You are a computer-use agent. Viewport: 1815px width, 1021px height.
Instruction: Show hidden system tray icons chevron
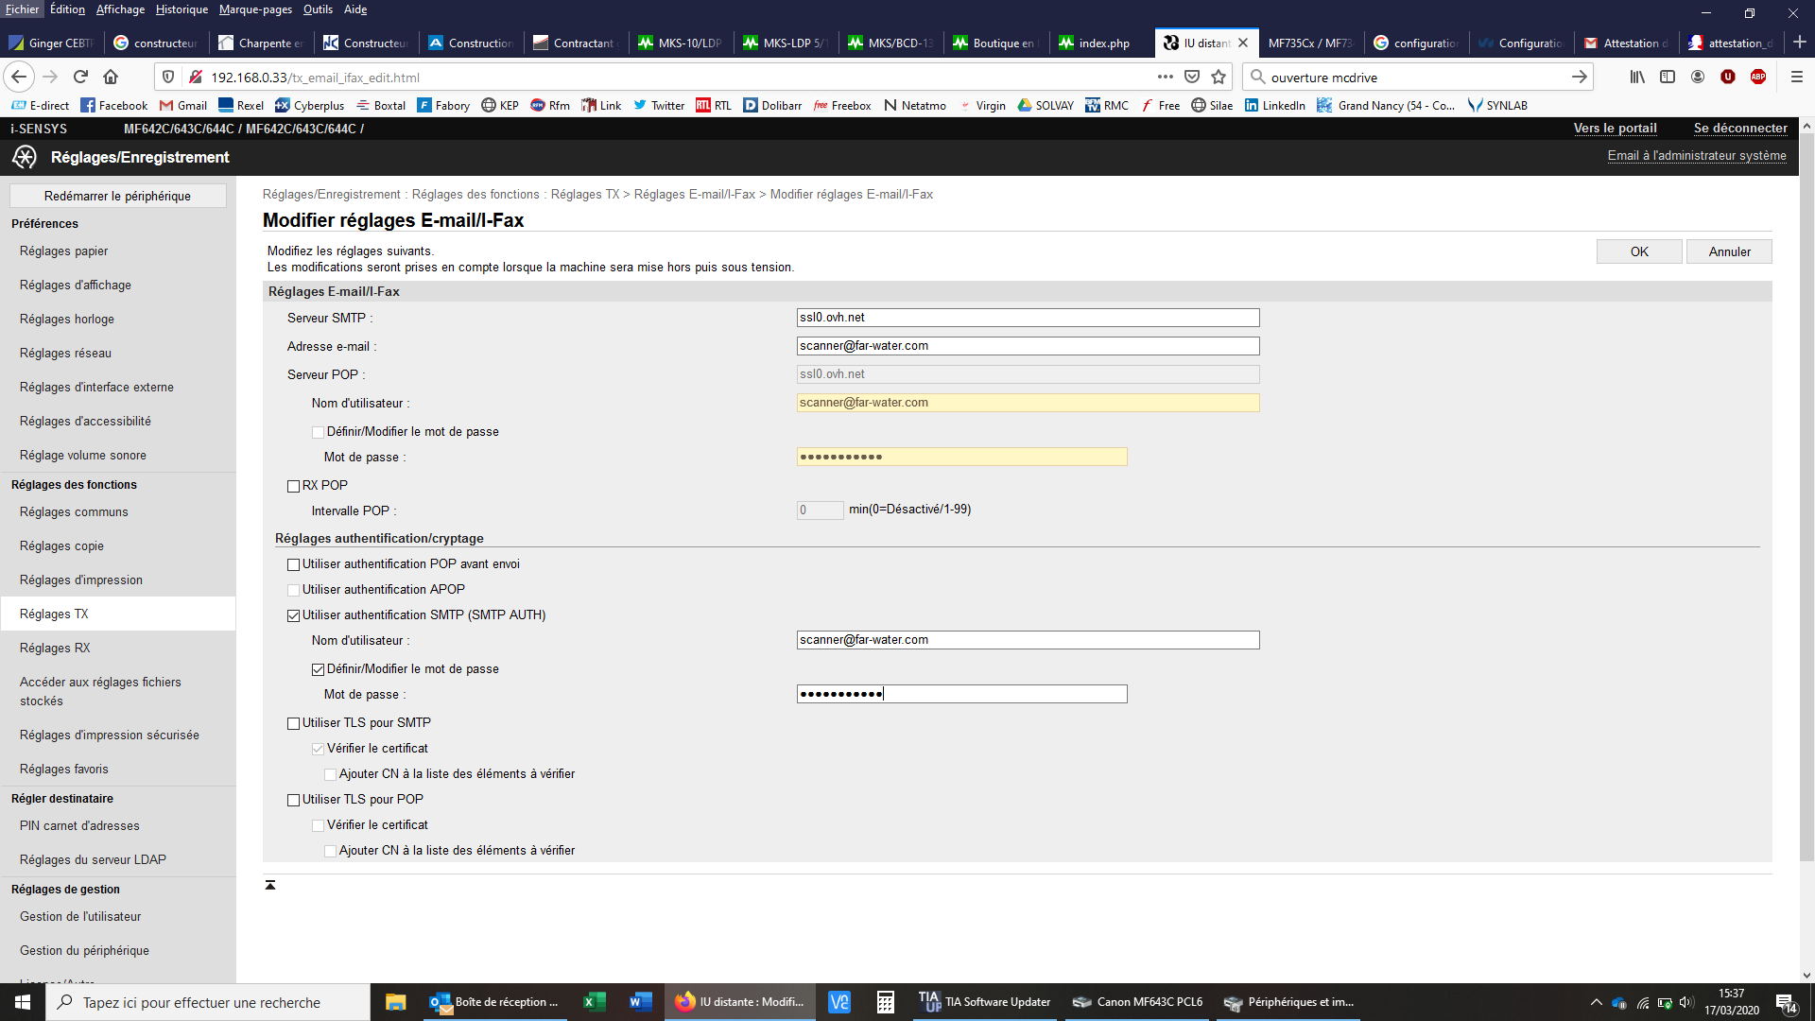[x=1596, y=1002]
